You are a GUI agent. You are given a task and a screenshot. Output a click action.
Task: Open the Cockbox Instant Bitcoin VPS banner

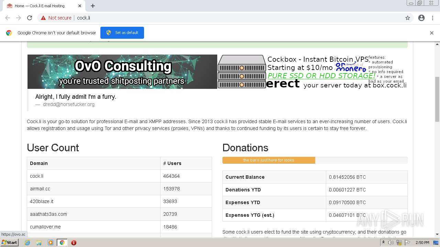(312, 72)
